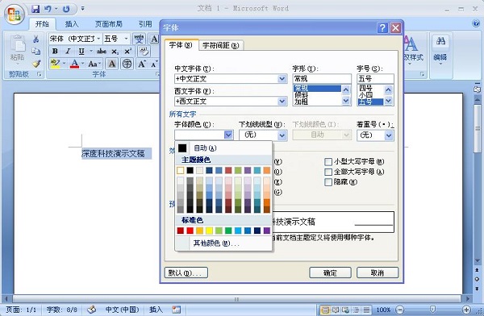Click the Zoom Out minus icon
The width and height of the screenshot is (484, 316).
tap(400, 310)
